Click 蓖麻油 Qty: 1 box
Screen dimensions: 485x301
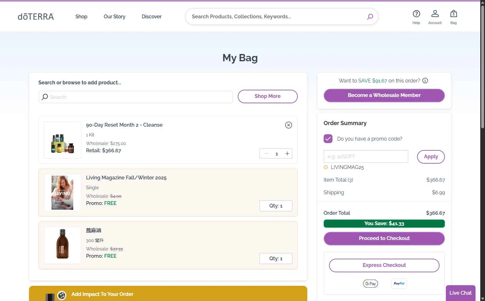276,258
